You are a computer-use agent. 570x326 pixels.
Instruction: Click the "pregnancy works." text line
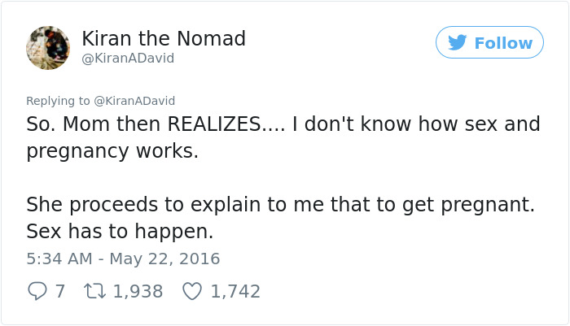tap(112, 152)
